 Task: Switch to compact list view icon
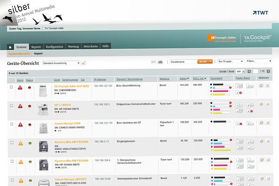pos(153,62)
